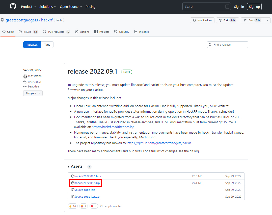Click the mossmann author link
Image resolution: width=272 pixels, height=215 pixels.
35,76
